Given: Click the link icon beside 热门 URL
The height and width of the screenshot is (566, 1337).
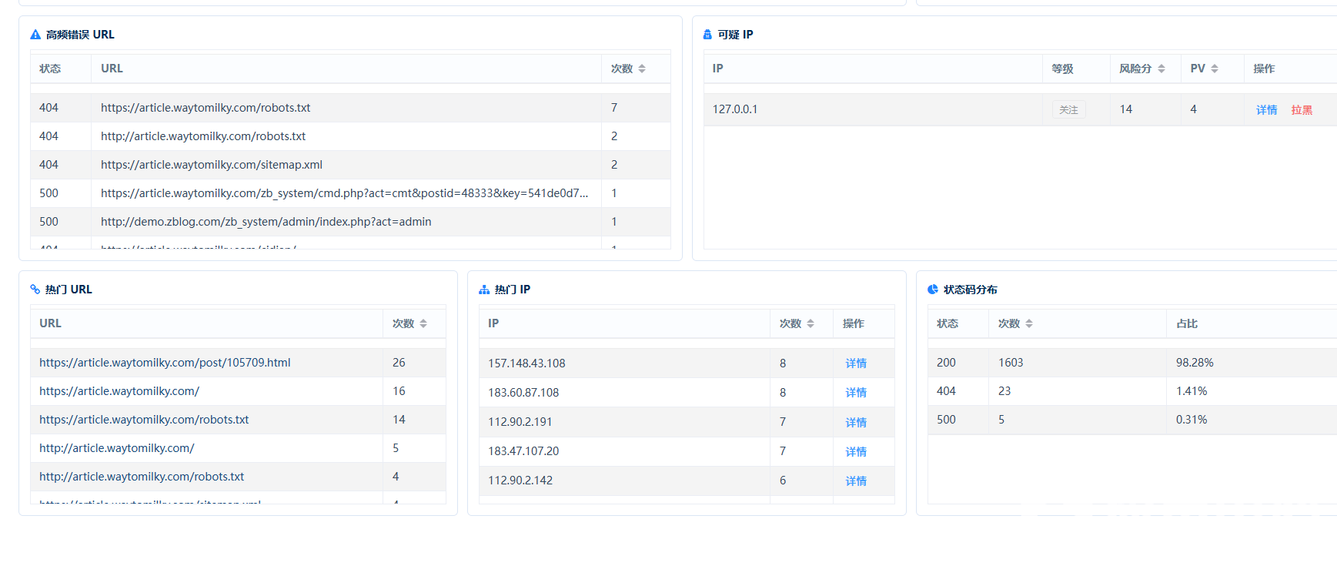Looking at the screenshot, I should [x=35, y=290].
